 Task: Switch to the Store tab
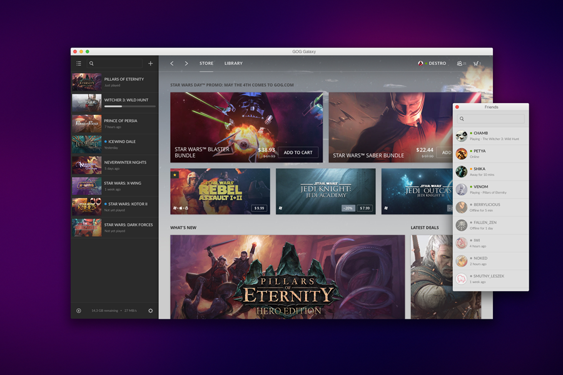point(206,64)
